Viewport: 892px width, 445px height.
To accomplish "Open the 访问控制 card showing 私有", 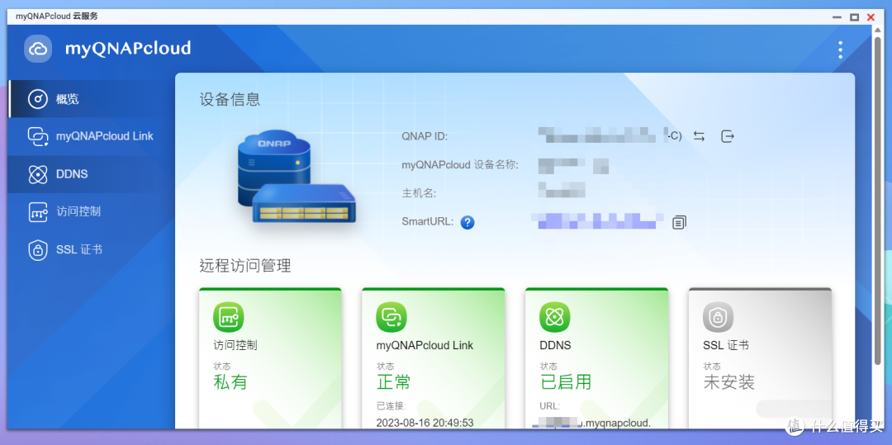I will (270, 358).
